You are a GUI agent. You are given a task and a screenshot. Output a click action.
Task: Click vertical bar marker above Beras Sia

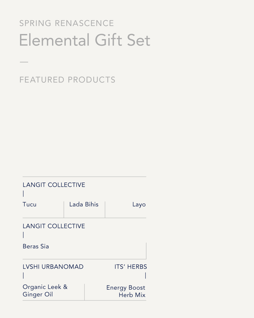23,235
